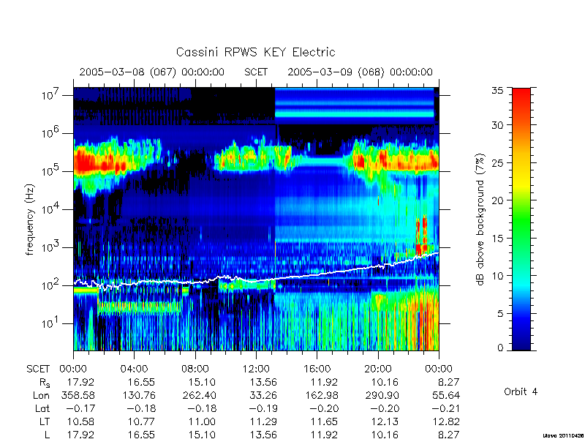Screen dimensions: 585x439
Task: Click the rainbow dB color scale bar
Action: 521,219
